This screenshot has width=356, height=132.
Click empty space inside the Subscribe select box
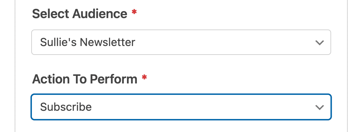pyautogui.click(x=204, y=107)
